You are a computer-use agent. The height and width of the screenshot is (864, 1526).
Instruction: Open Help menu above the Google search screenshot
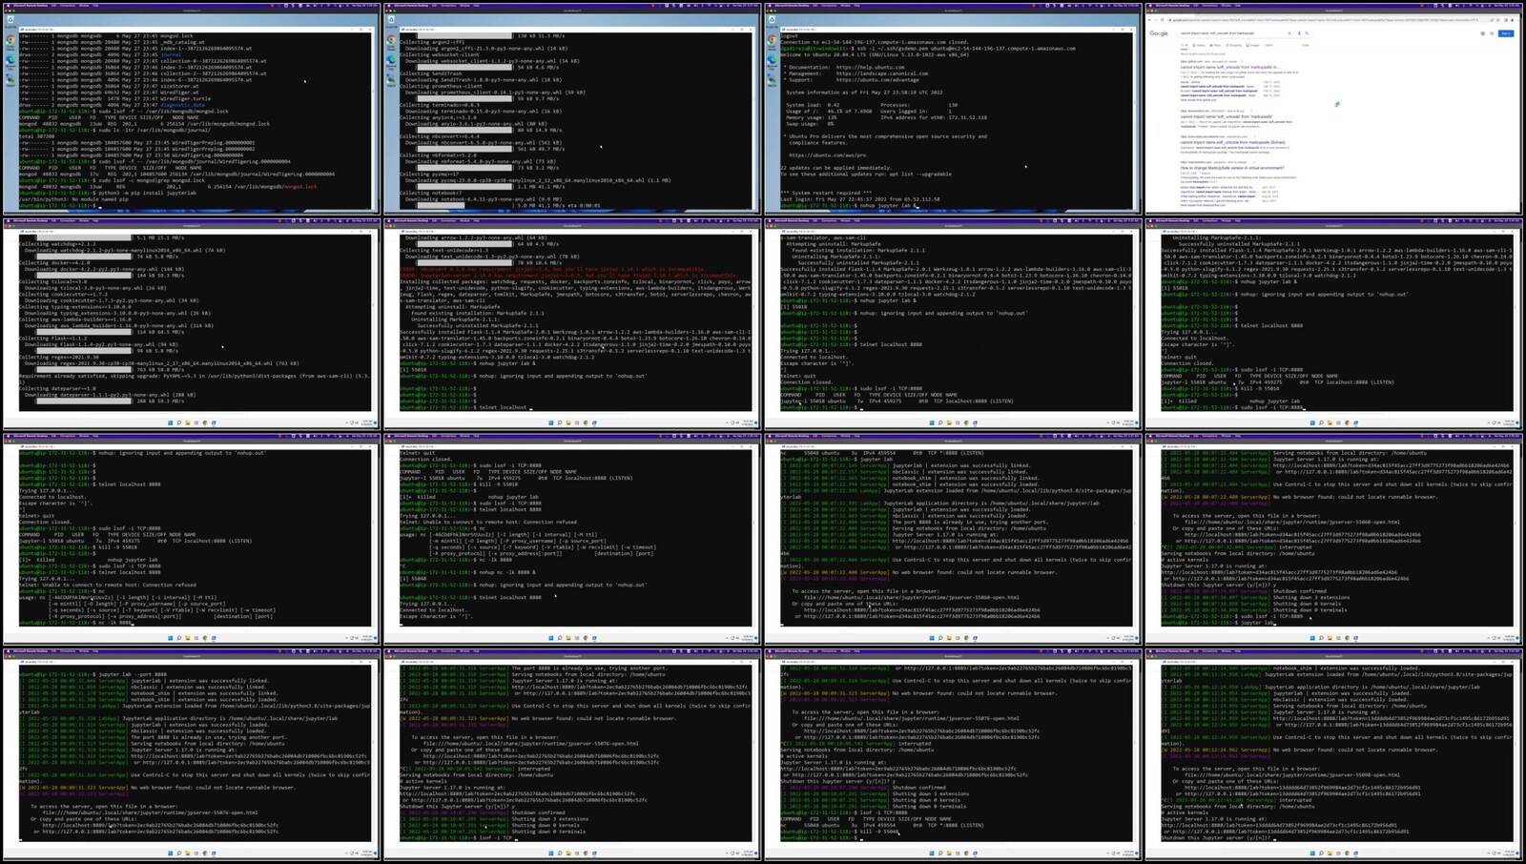click(x=1237, y=5)
